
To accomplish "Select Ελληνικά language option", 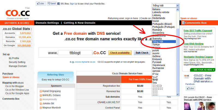I will pos(157,59).
